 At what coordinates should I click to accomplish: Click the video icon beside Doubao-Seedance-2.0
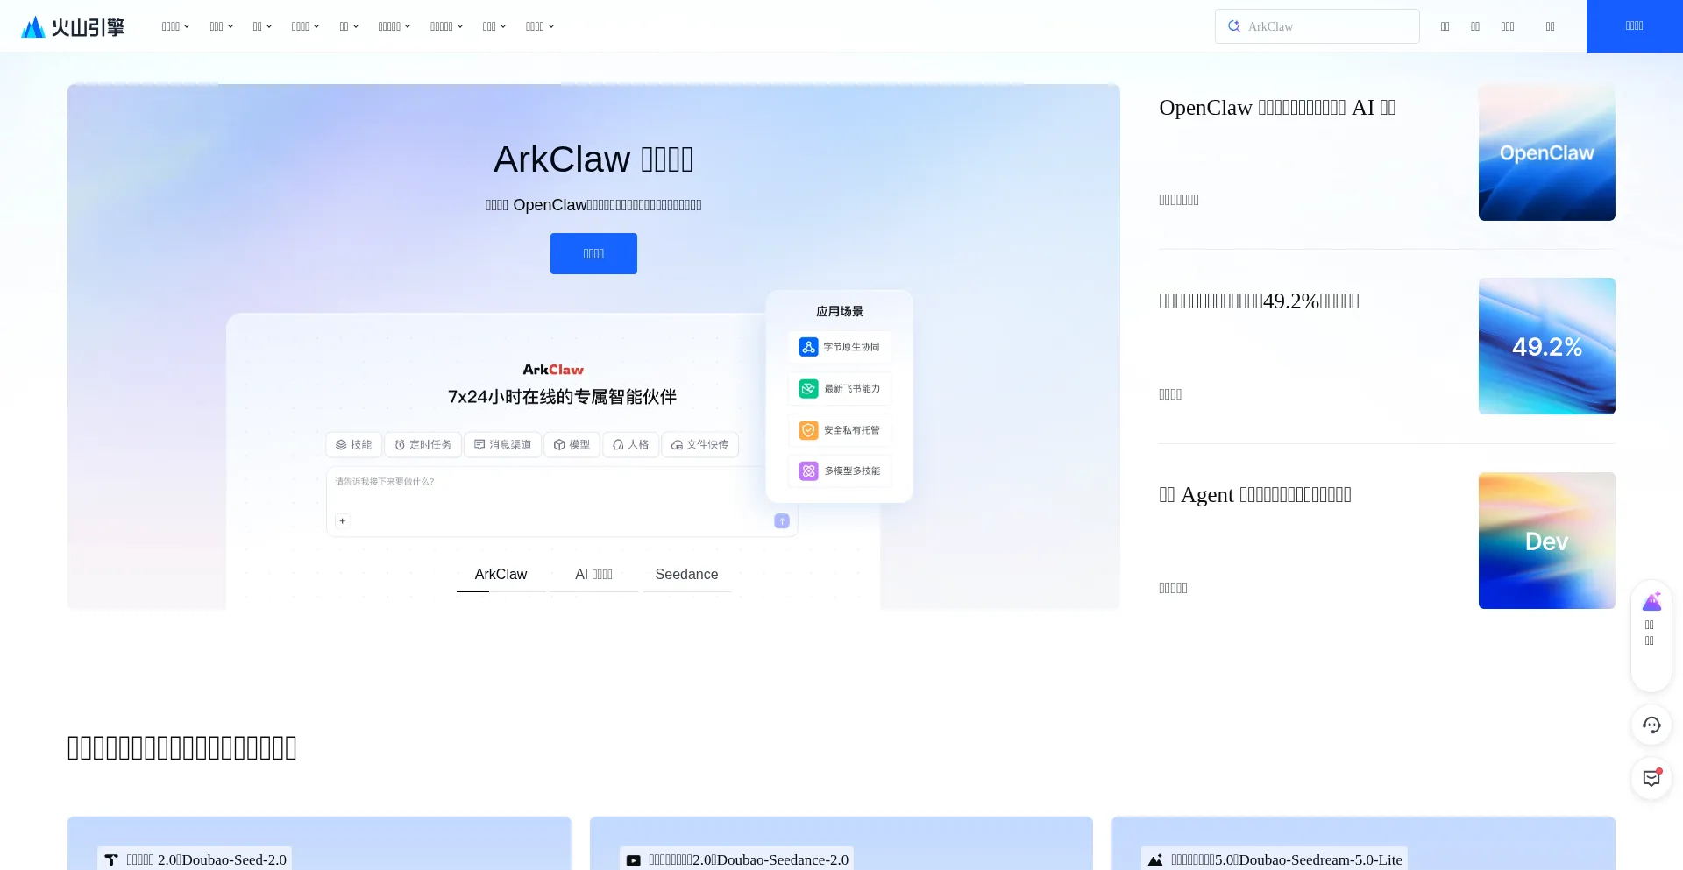634,860
